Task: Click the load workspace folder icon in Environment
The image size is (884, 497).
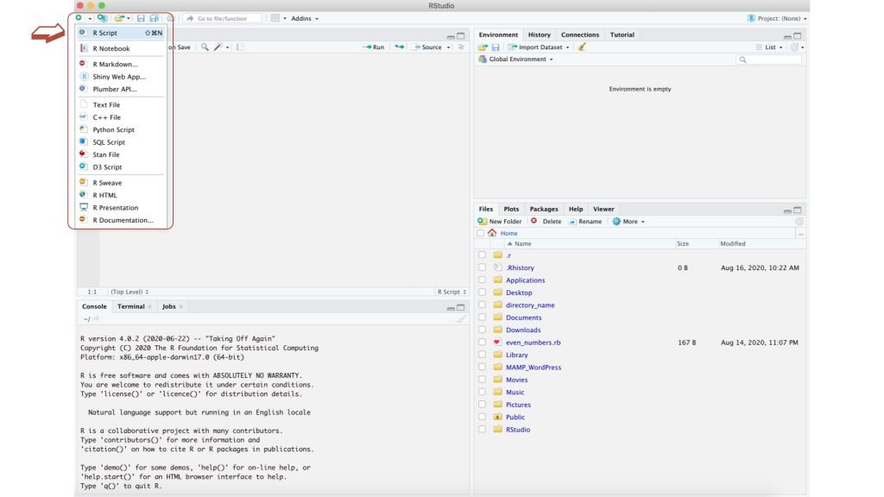Action: point(483,47)
